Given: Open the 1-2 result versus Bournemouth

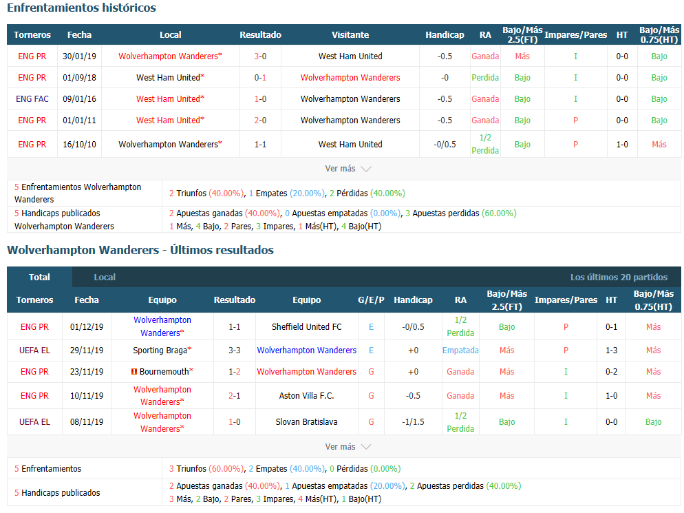Looking at the screenshot, I should [x=235, y=372].
